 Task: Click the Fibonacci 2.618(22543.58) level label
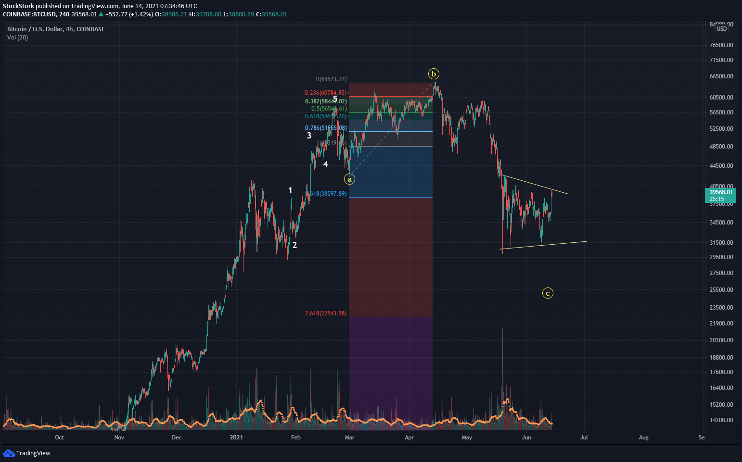[325, 313]
